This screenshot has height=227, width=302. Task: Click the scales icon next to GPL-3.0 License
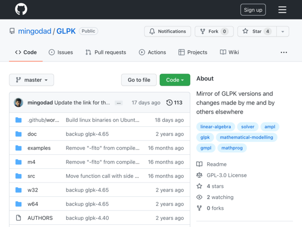click(199, 175)
